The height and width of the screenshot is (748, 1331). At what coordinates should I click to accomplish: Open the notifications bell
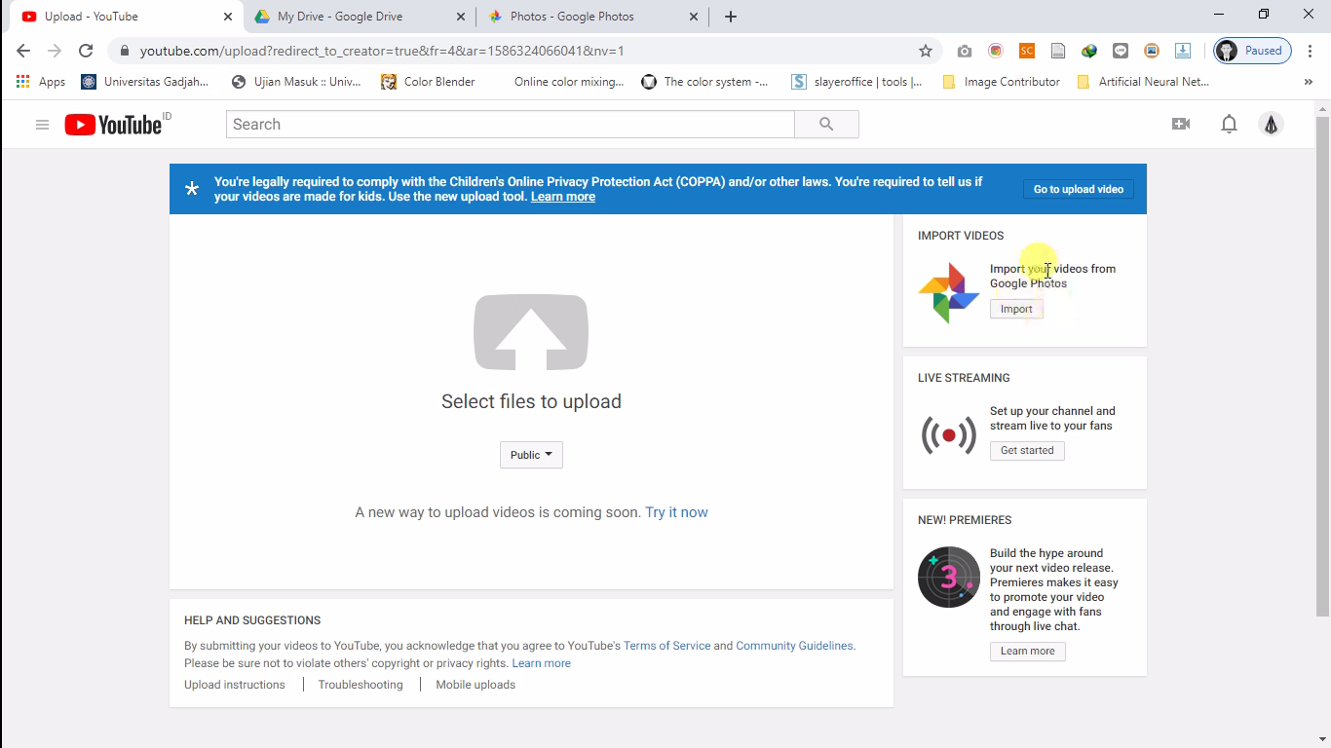pos(1229,124)
